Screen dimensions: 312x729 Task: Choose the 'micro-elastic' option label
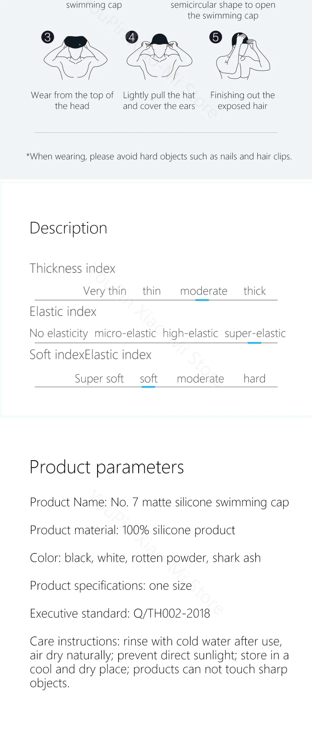(x=125, y=333)
